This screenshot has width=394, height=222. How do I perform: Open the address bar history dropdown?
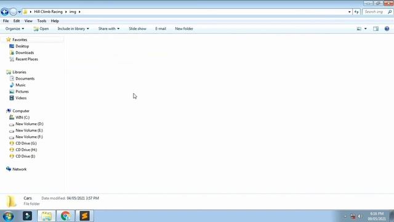pyautogui.click(x=349, y=12)
